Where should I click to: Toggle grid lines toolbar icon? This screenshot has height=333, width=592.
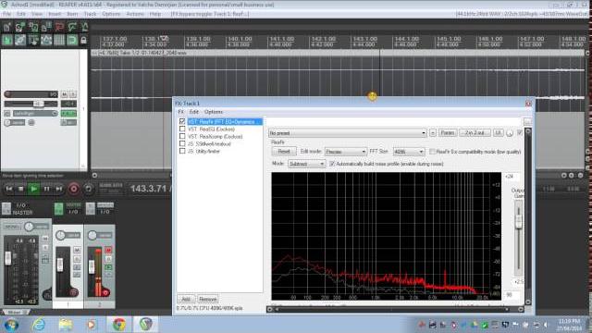pyautogui.click(x=59, y=40)
